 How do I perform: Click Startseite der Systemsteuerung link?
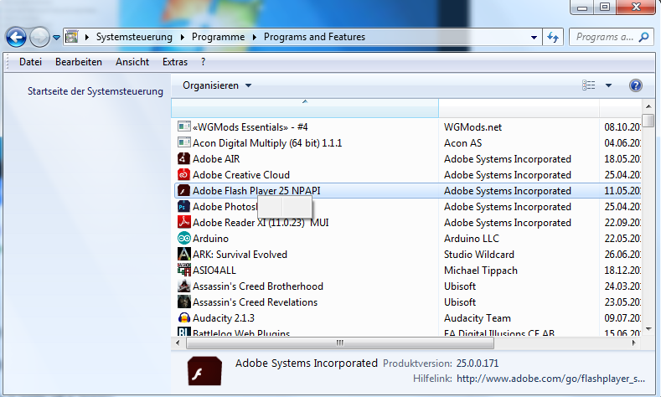click(x=96, y=91)
